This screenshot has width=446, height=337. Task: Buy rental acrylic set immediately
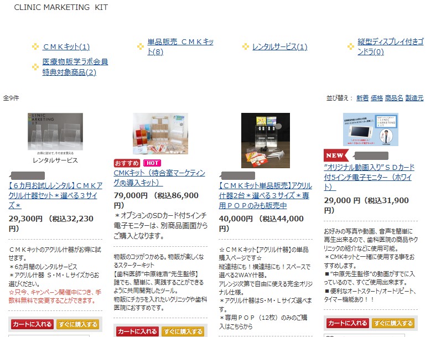77,324
